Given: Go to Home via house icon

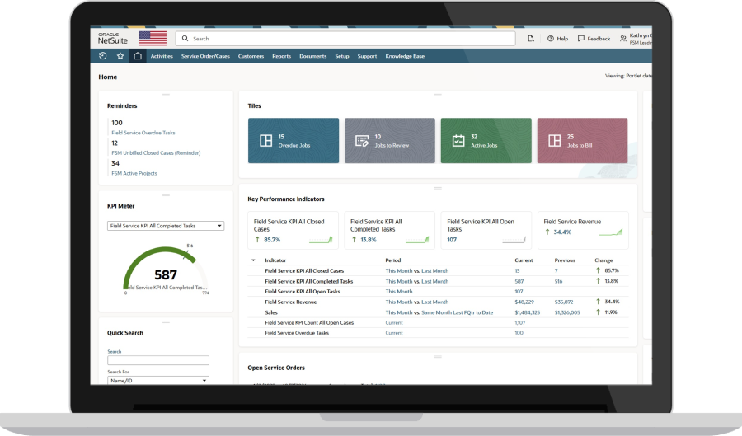Looking at the screenshot, I should 138,56.
